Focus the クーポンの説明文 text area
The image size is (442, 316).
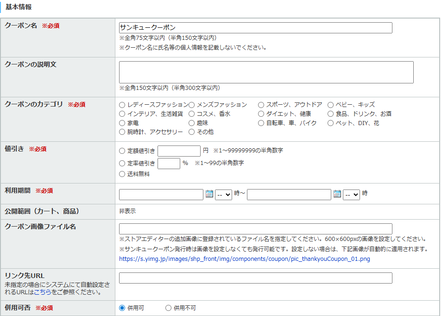266,72
